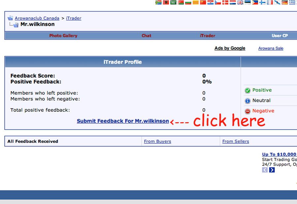Click the blue Neutral info icon
Screen dimensions: 297x204
247,101
